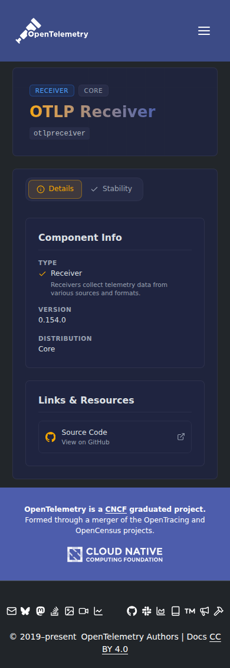Open the GitHub icon in footer
230x668 pixels.
[x=132, y=611]
